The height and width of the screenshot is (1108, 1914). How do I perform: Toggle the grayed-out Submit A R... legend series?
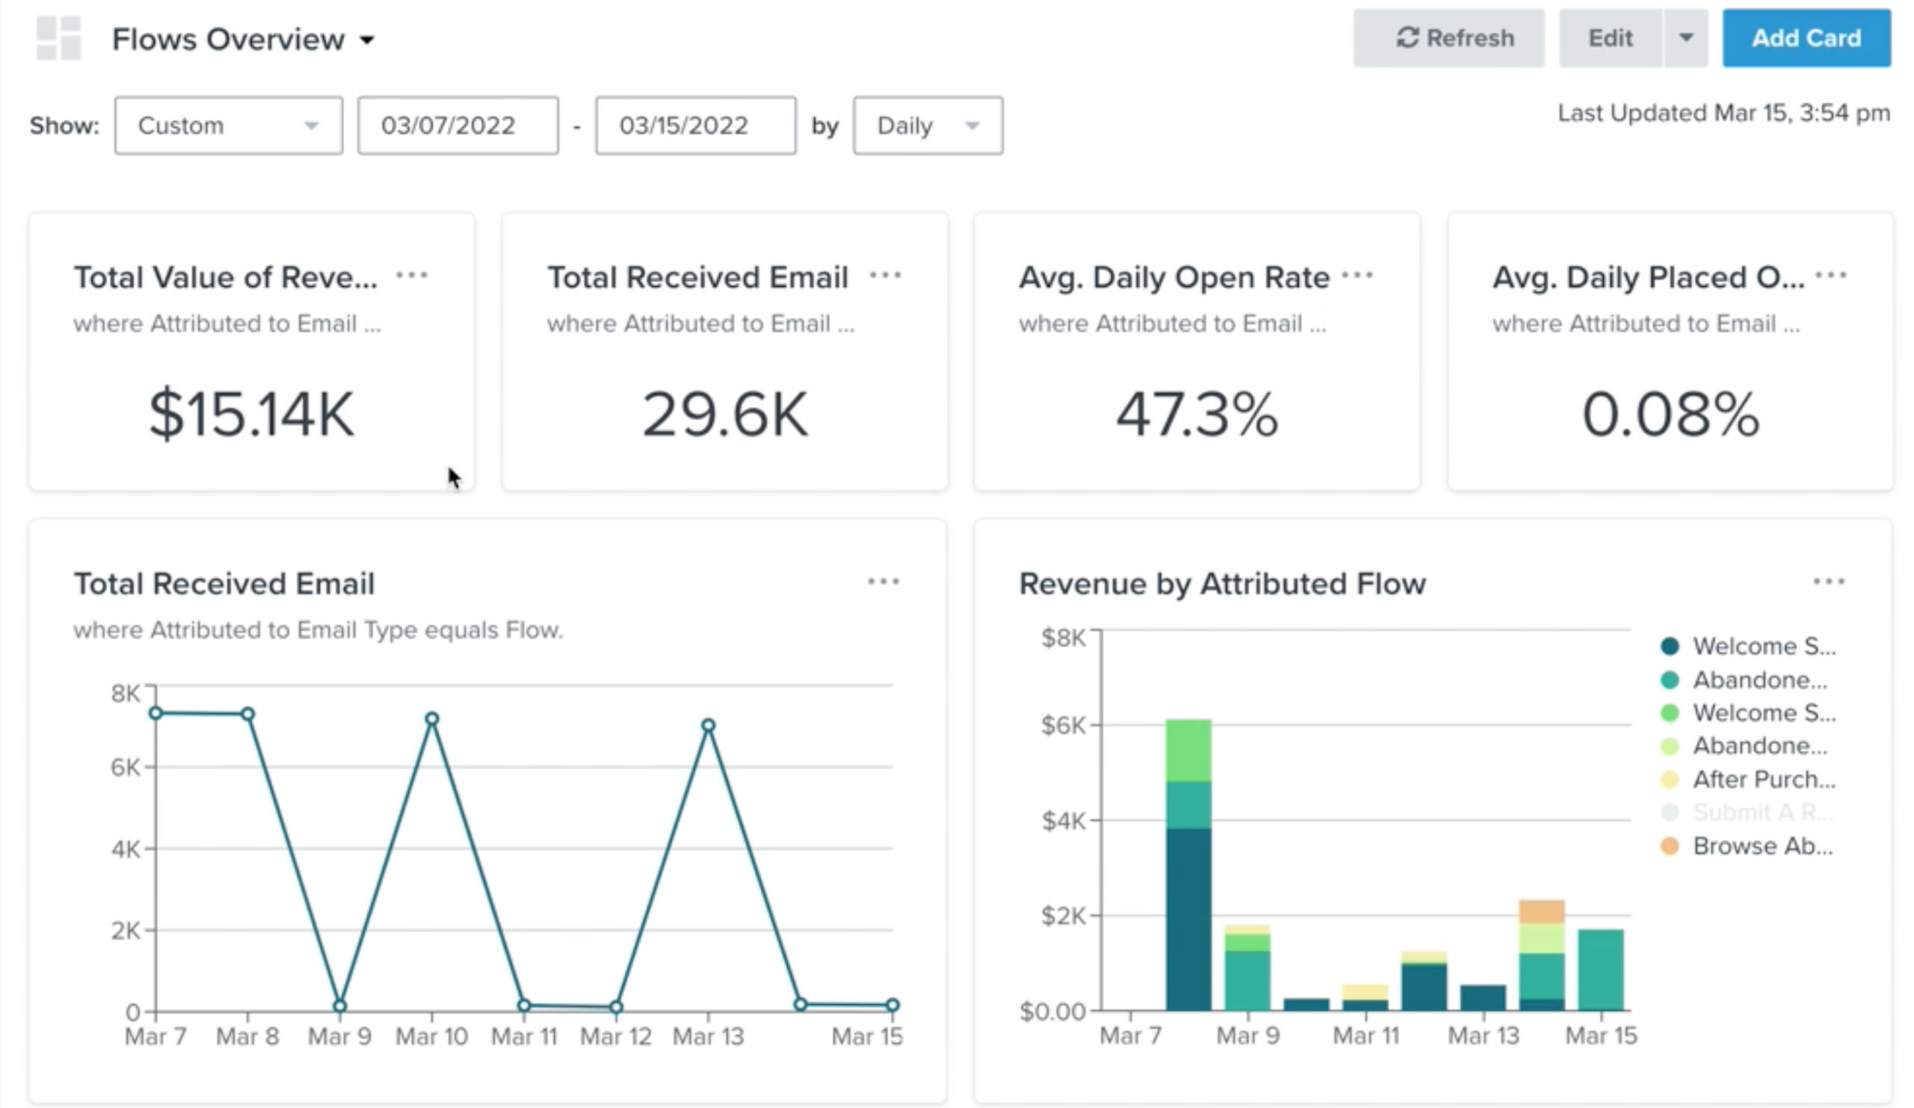coord(1762,813)
